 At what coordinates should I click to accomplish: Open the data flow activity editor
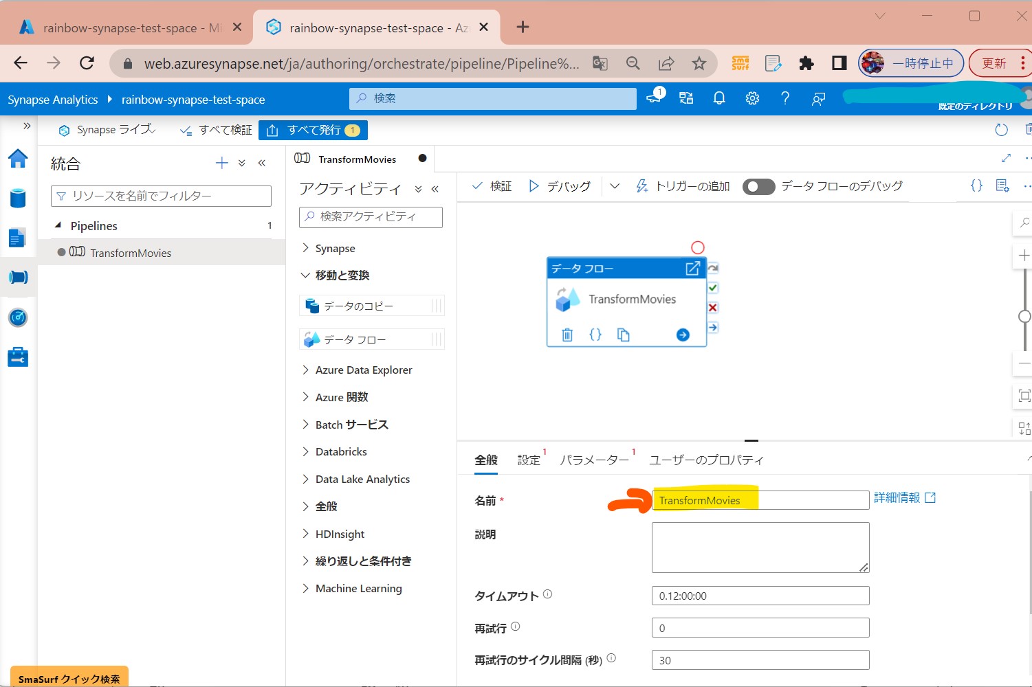[692, 269]
